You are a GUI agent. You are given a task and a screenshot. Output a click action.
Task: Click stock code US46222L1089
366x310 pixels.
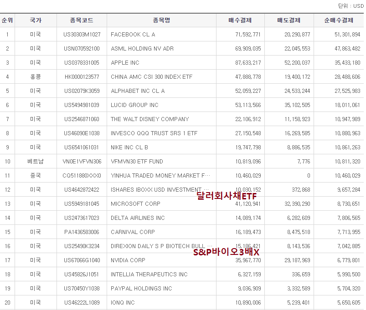[82, 302]
